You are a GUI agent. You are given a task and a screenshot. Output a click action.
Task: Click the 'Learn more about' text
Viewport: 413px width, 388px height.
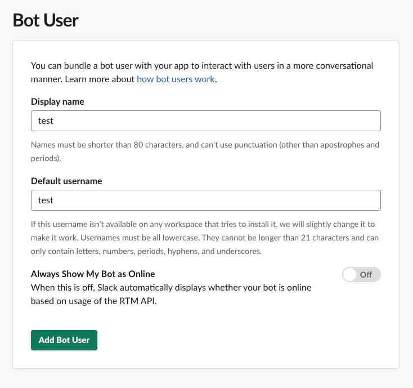click(x=100, y=79)
